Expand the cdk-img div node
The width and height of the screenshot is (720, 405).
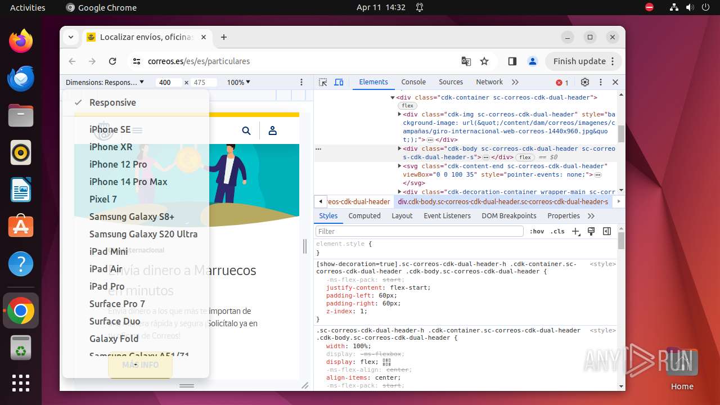(x=399, y=114)
